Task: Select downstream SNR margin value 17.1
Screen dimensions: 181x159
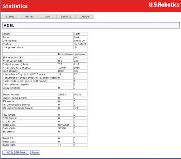Action: (x=61, y=58)
